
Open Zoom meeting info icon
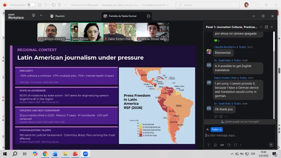33,15
